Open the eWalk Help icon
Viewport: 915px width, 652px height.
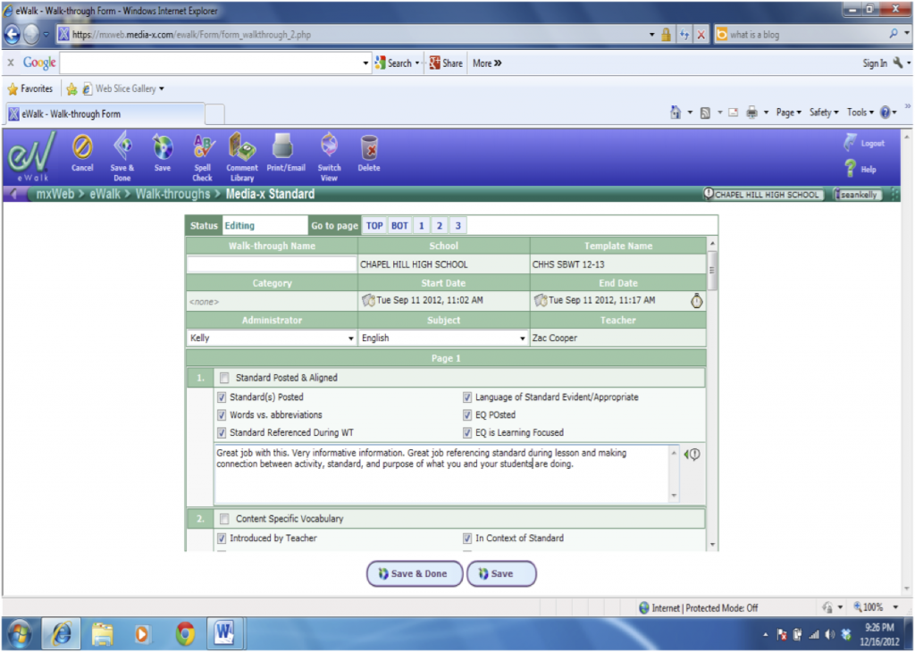851,169
